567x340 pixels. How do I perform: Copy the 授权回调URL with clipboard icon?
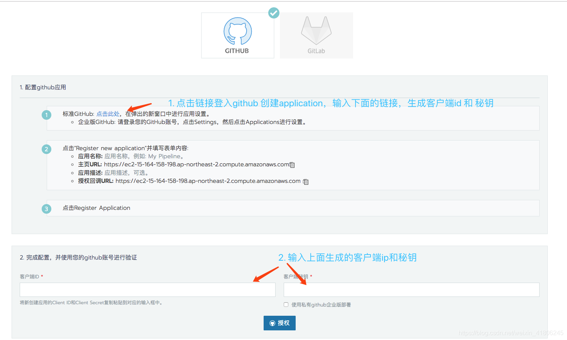306,181
